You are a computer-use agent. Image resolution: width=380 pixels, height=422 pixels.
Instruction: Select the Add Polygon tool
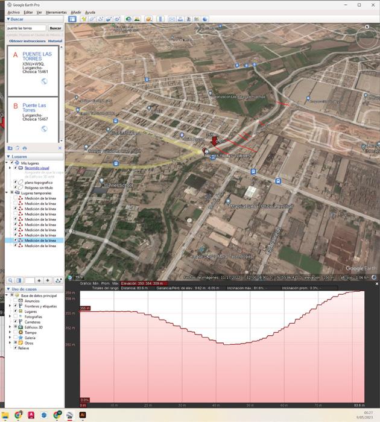92,19
